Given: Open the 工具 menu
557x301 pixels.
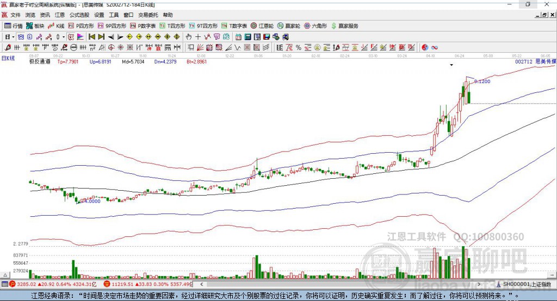Looking at the screenshot, I should pyautogui.click(x=114, y=15).
